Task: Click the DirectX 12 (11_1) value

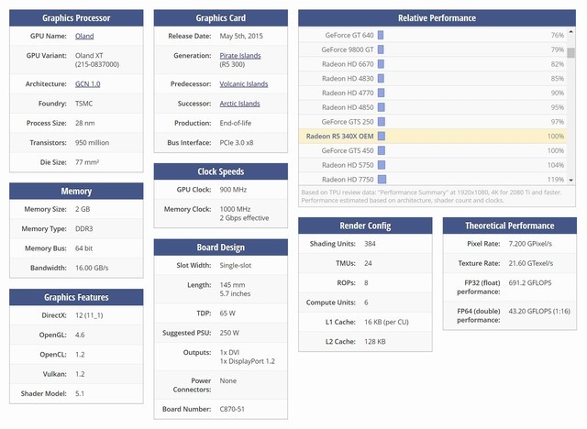Action: 89,315
